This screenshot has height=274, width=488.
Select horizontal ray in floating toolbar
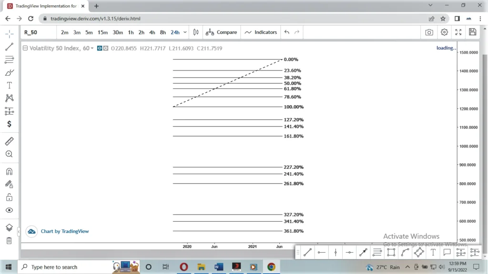[x=349, y=252]
